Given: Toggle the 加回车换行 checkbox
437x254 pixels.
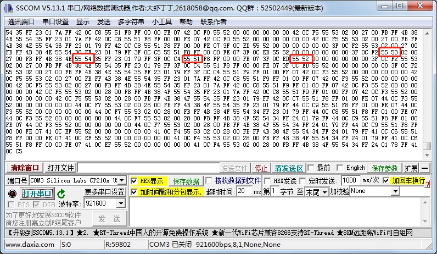Looking at the screenshot, I should pos(386,181).
